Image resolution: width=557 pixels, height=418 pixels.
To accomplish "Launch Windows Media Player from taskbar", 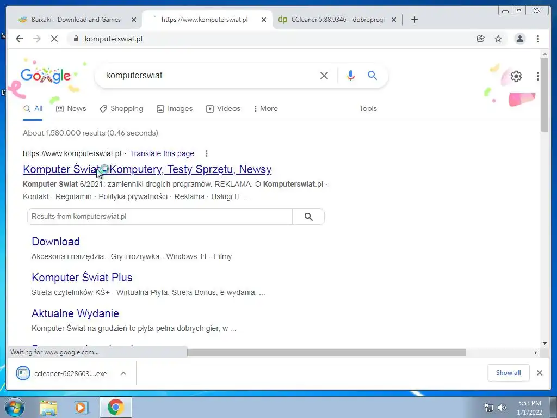I will [82, 407].
